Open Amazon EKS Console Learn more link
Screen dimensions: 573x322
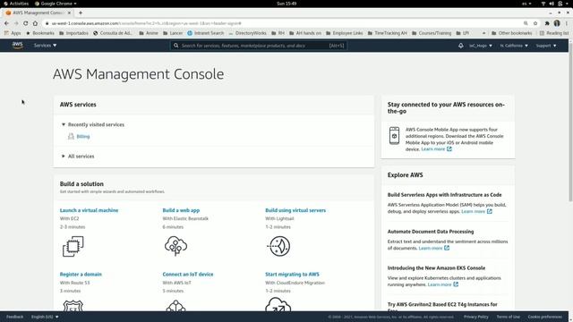tap(443, 284)
